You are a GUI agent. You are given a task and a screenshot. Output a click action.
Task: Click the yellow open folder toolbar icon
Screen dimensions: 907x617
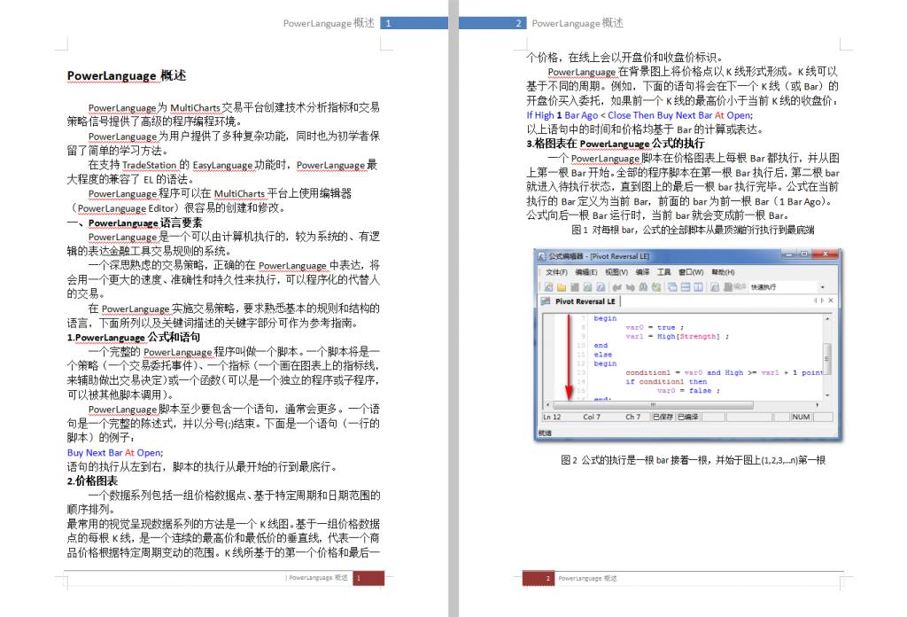point(561,287)
